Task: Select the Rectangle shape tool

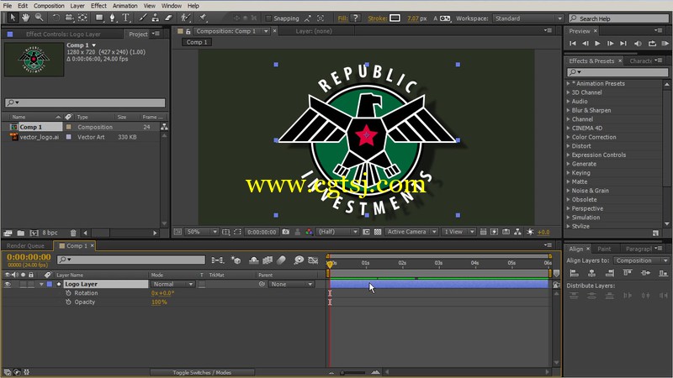Action: pos(99,18)
